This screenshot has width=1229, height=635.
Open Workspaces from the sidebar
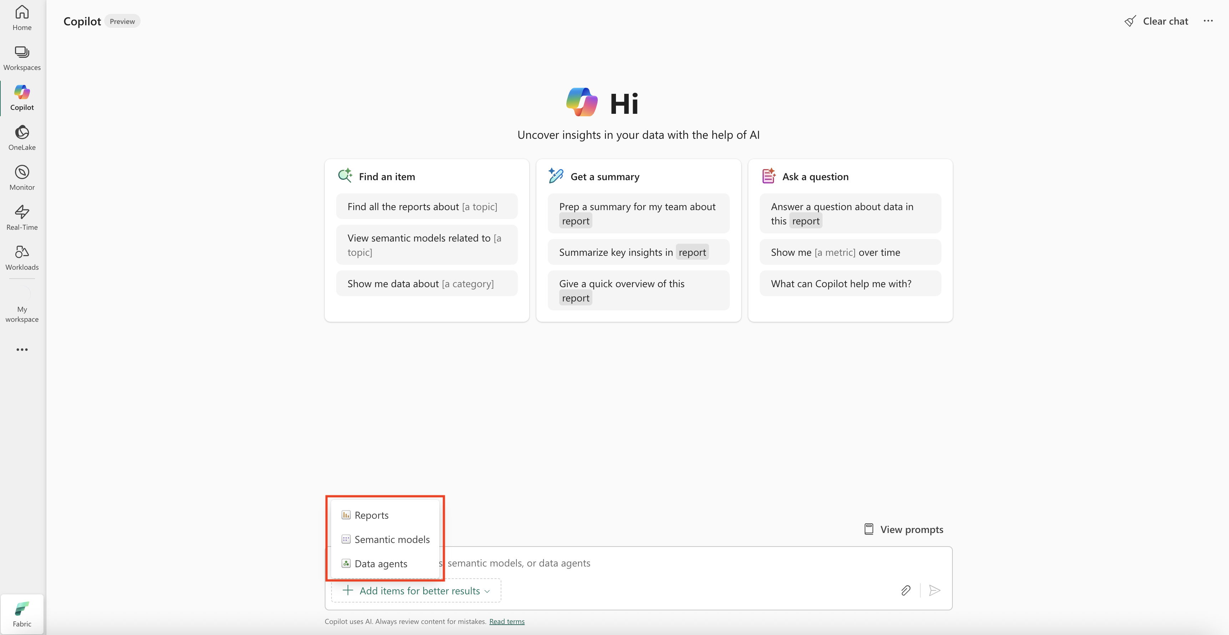click(x=22, y=58)
